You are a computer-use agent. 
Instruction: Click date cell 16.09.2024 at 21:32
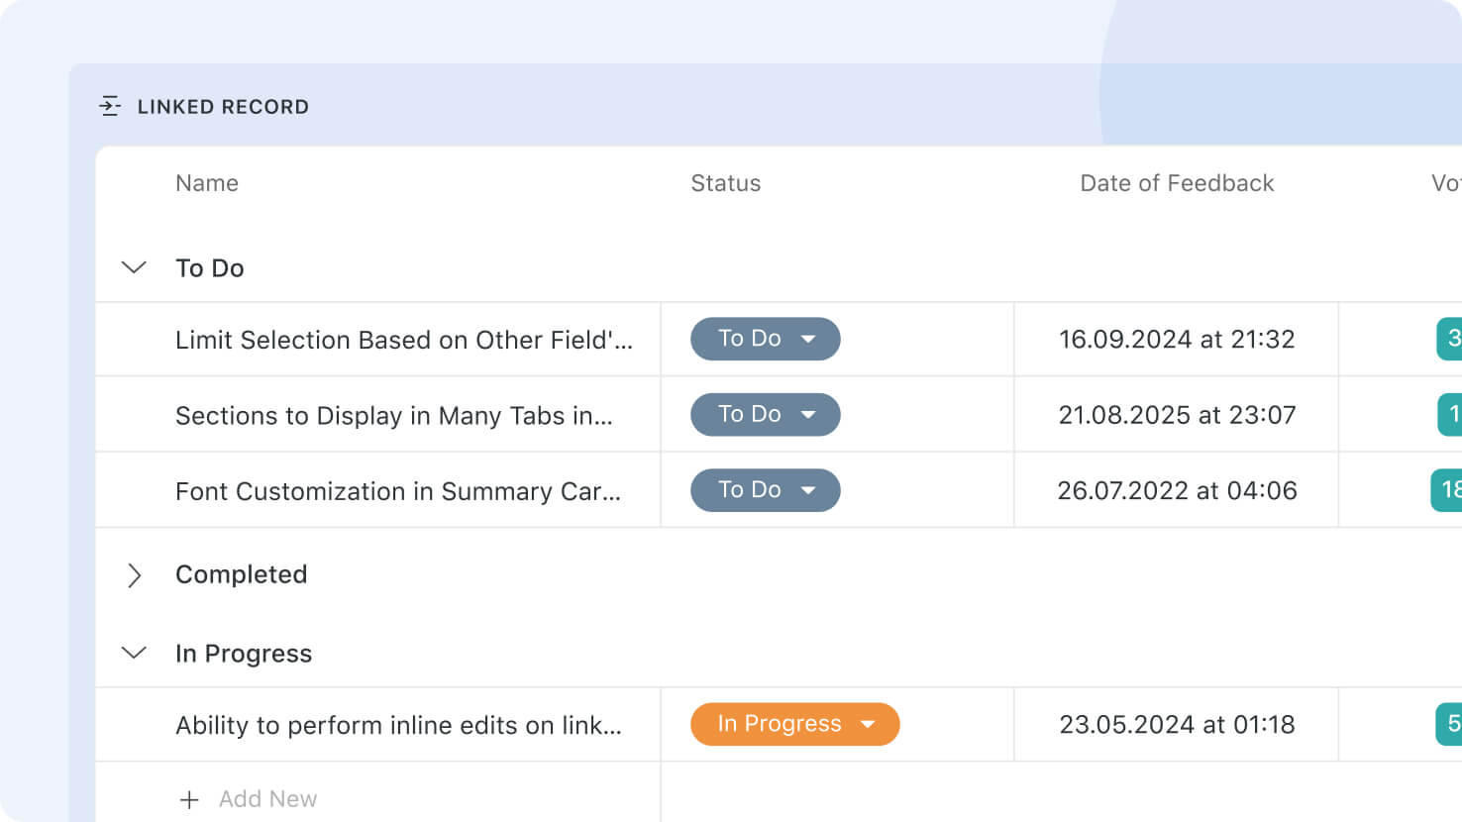pos(1177,339)
